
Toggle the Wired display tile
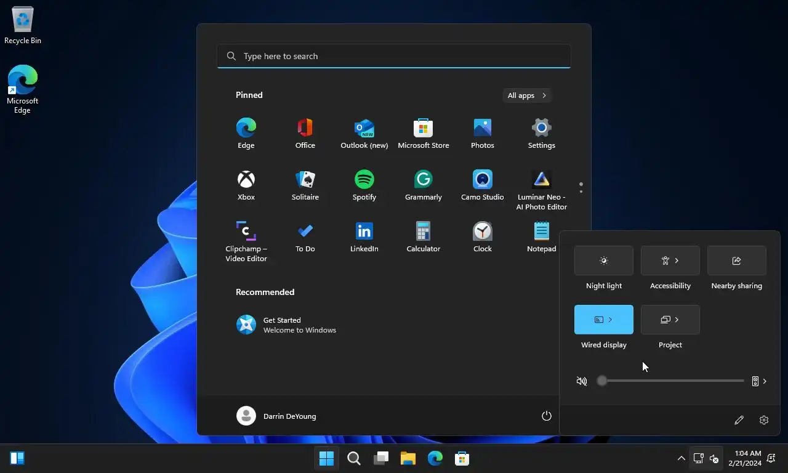(x=603, y=320)
